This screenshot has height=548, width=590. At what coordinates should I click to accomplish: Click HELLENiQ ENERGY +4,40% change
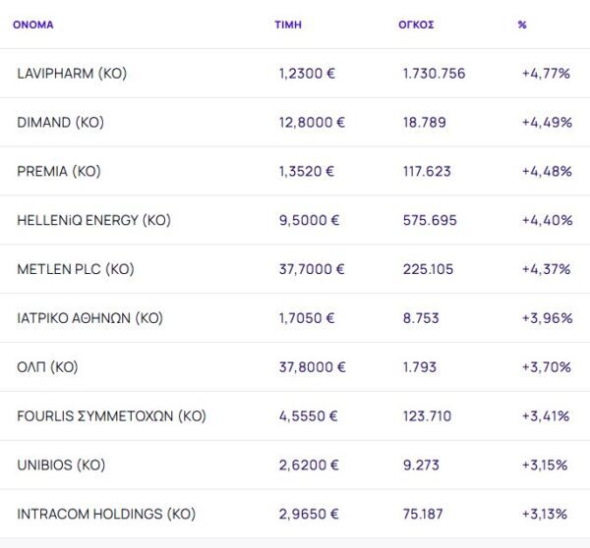click(547, 221)
